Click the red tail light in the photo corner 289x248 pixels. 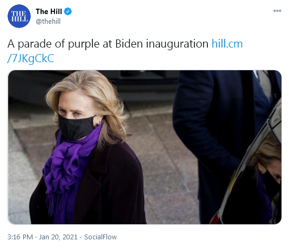(216, 218)
